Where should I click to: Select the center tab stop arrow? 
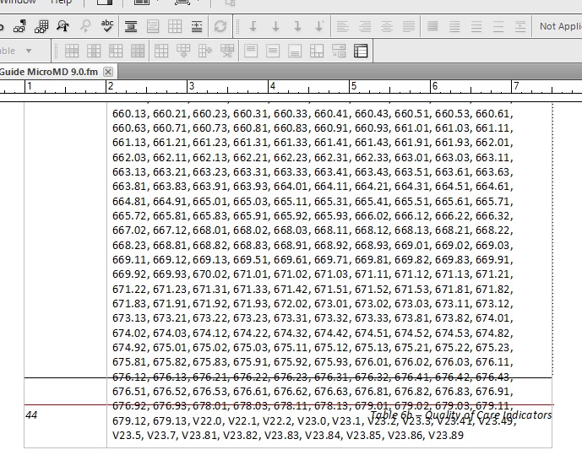pos(275,26)
